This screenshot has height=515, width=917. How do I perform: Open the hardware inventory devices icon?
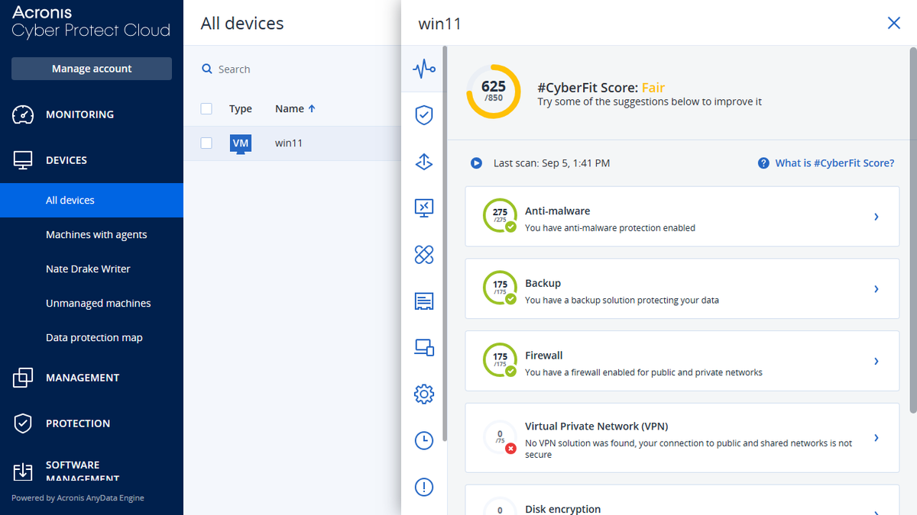(x=424, y=347)
